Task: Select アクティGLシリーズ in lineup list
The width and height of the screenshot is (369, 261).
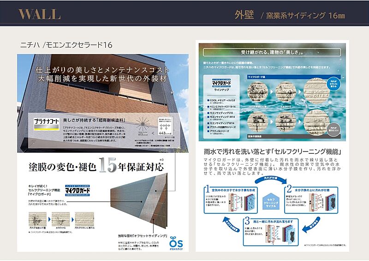Action: click(x=218, y=131)
